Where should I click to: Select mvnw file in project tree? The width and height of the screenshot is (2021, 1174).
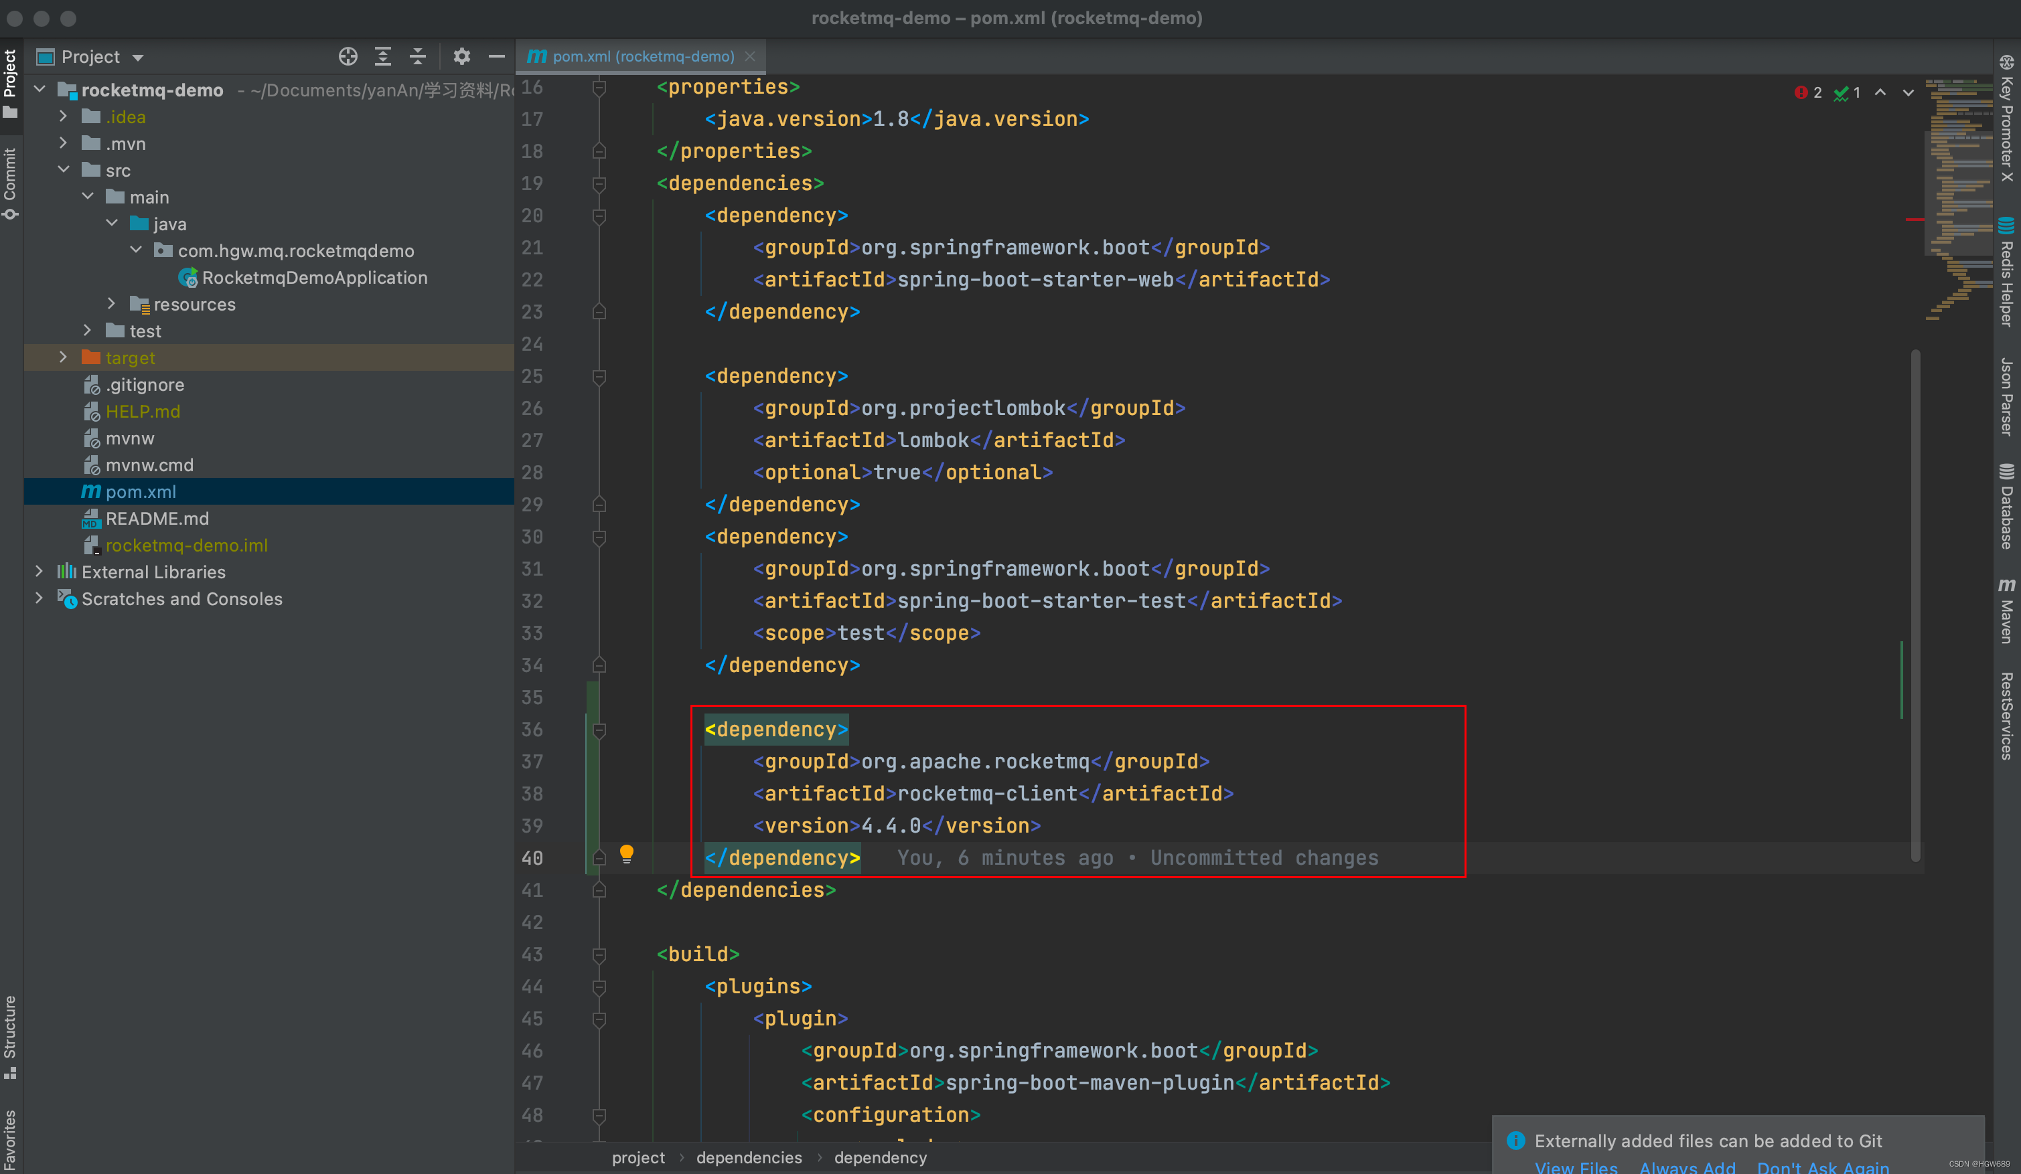[x=129, y=438]
